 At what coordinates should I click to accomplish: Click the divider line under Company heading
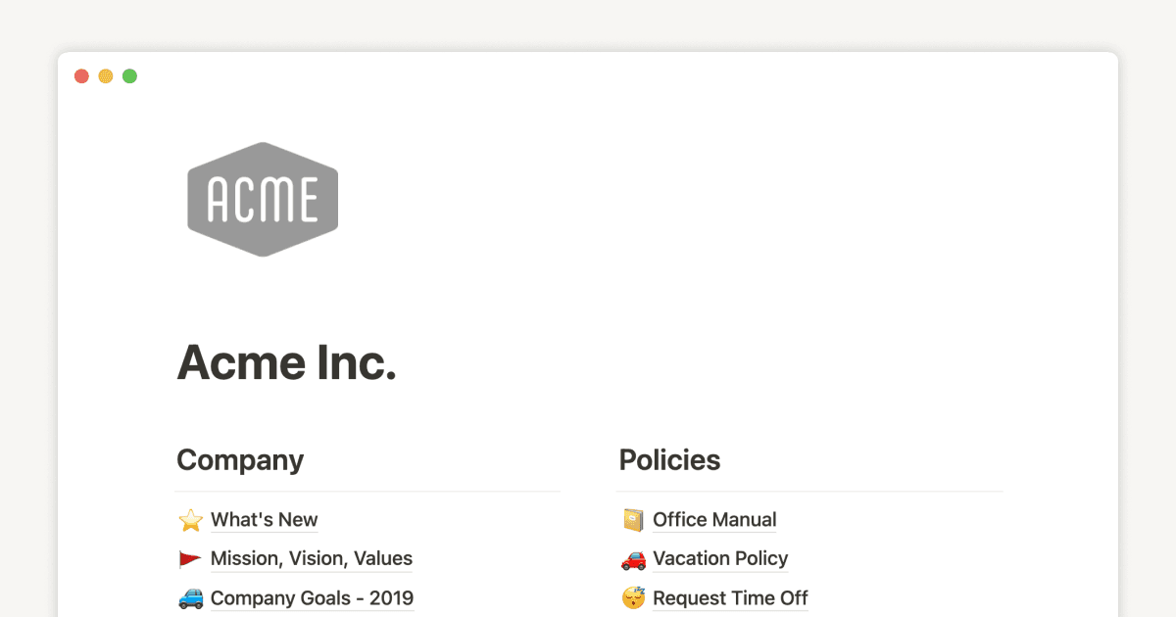pos(367,491)
